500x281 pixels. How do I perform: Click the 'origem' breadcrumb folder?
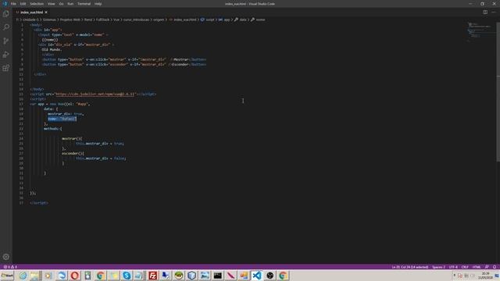coord(159,20)
